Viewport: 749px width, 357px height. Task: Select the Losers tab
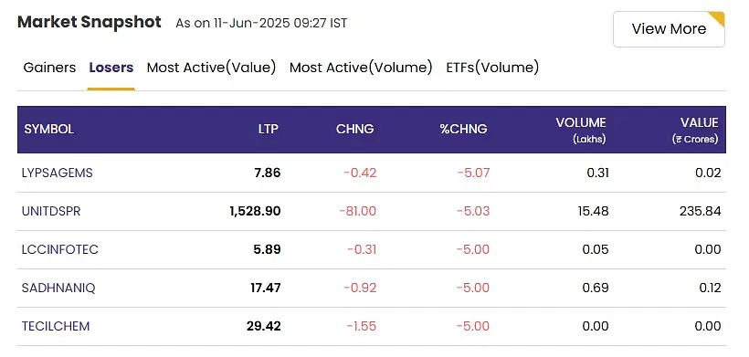[111, 68]
